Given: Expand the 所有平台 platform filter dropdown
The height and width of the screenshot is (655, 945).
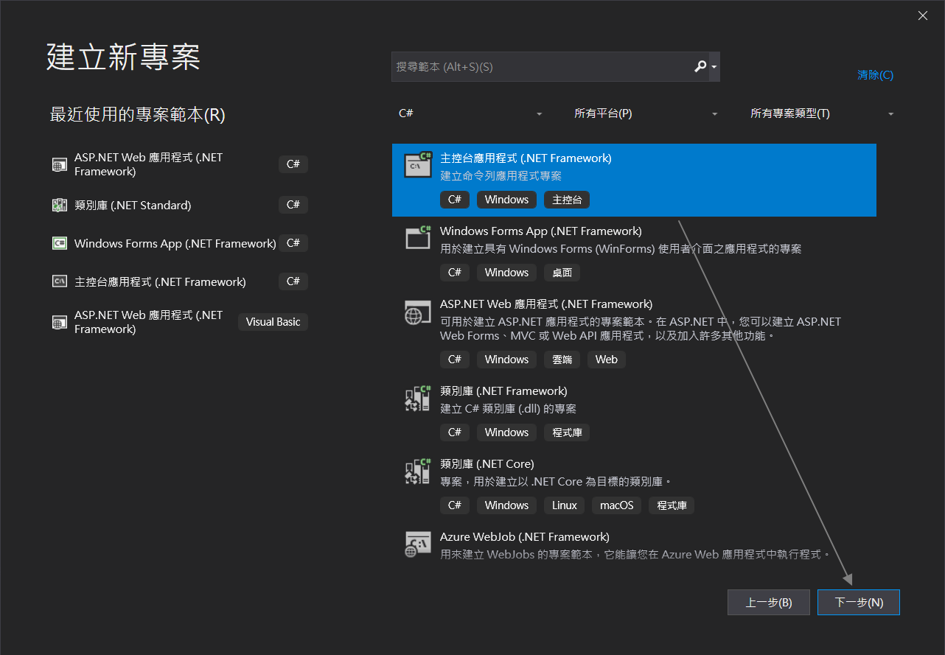Looking at the screenshot, I should [x=646, y=113].
